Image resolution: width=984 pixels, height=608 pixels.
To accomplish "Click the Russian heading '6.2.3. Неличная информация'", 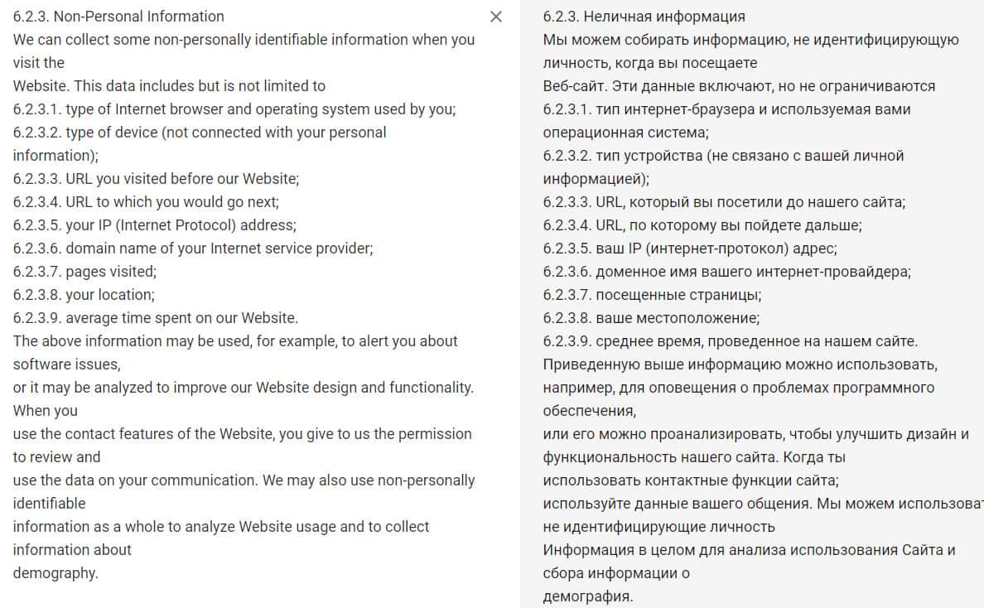I will 644,17.
